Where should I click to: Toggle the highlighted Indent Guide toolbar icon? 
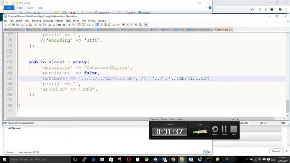[x=97, y=25]
